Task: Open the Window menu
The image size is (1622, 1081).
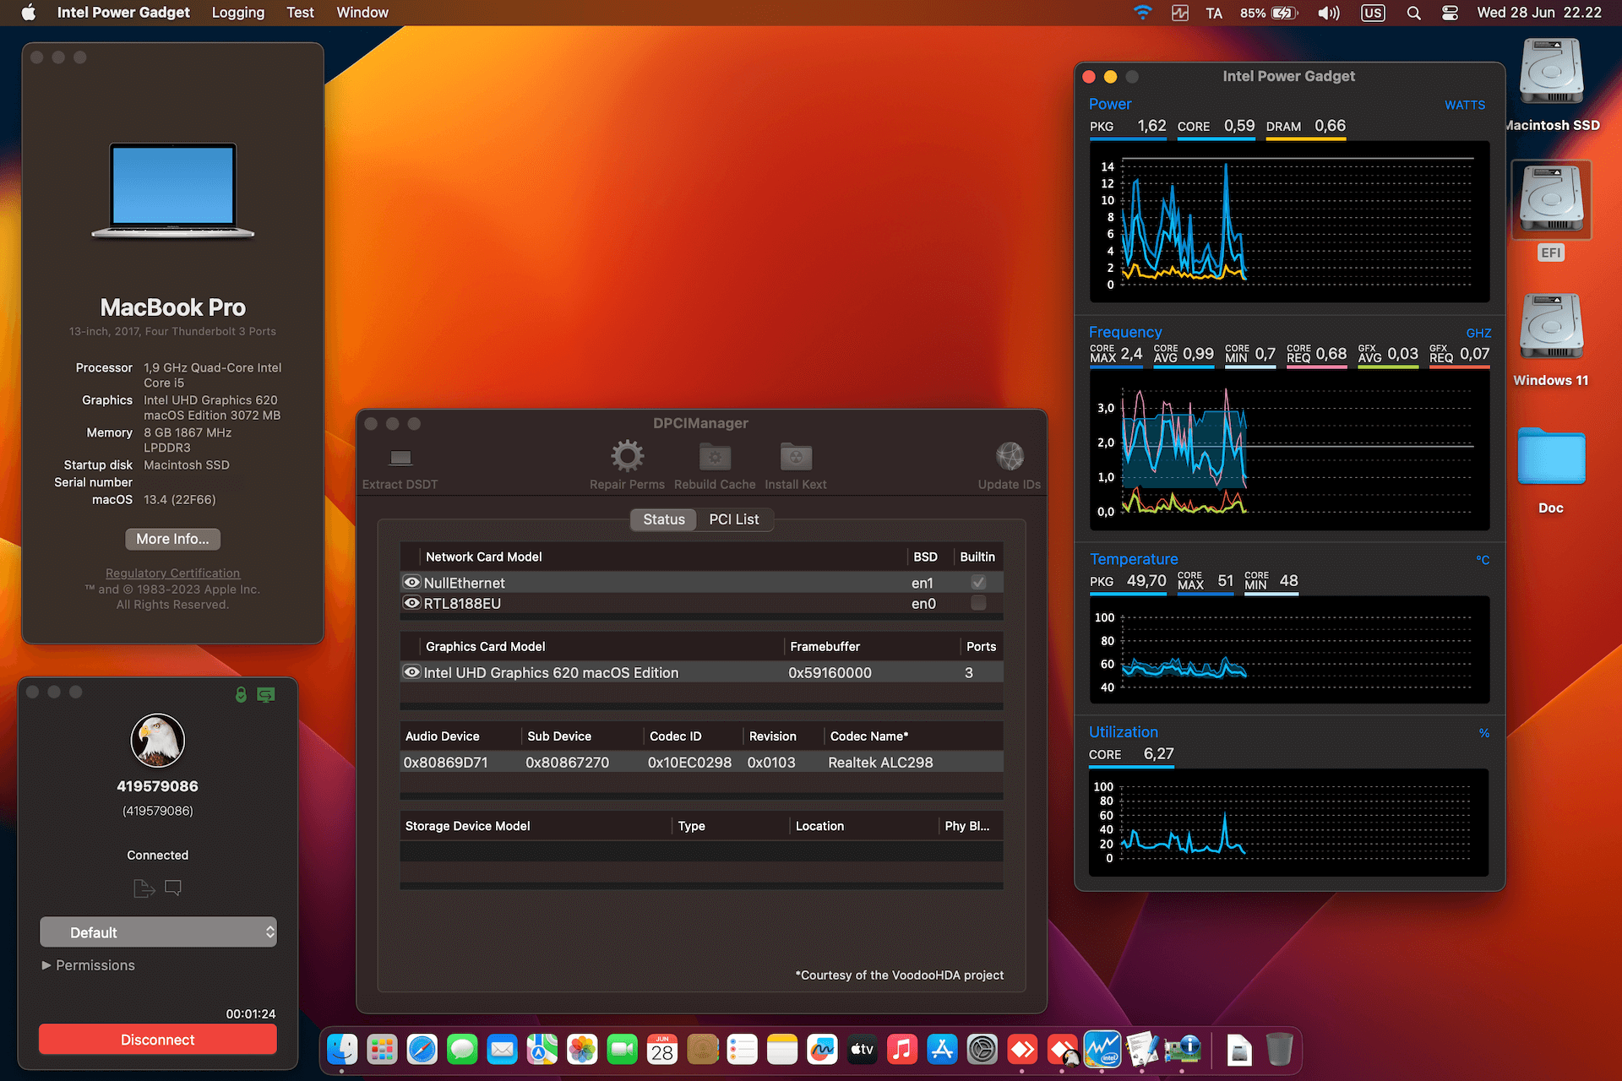Action: click(362, 13)
